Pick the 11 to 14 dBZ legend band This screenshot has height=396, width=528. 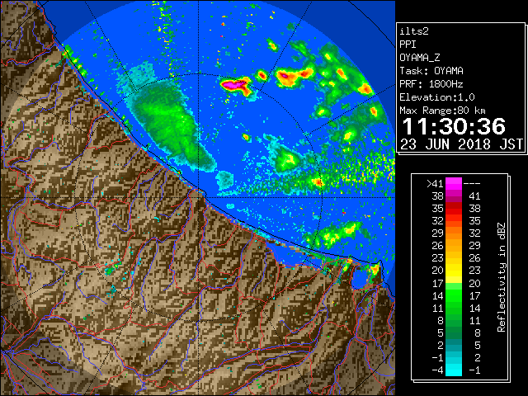(454, 308)
